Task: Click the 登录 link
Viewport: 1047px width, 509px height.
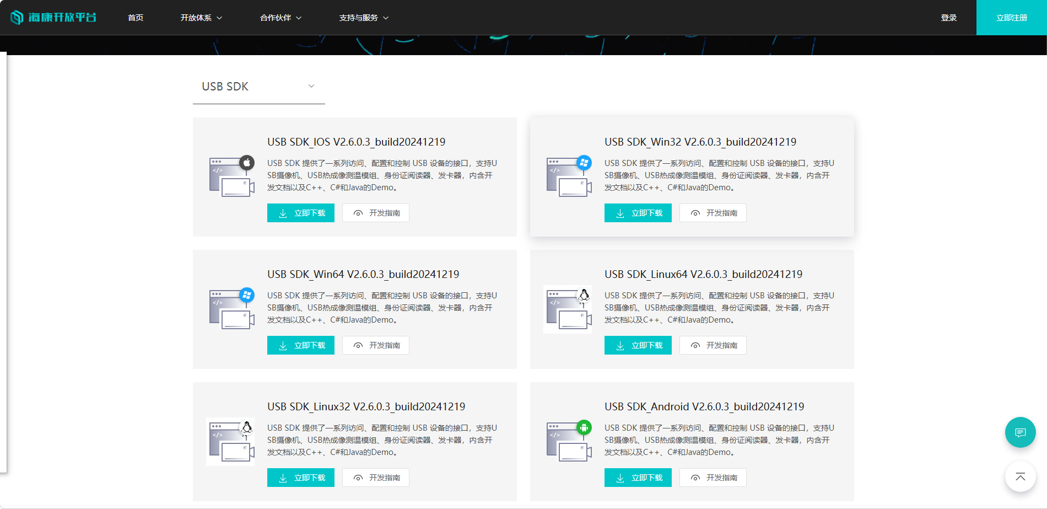Action: click(948, 18)
